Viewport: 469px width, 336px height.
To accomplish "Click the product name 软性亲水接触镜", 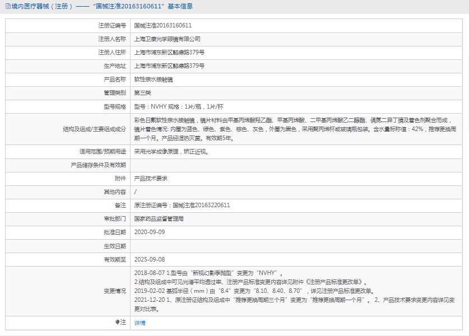I will pos(154,80).
